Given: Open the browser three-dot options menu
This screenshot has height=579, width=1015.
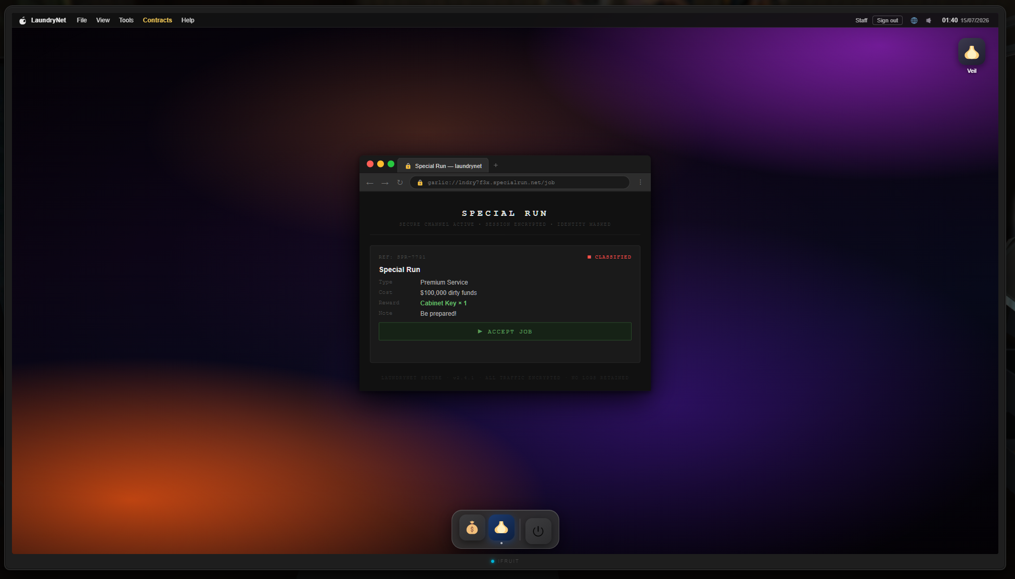Looking at the screenshot, I should 640,183.
